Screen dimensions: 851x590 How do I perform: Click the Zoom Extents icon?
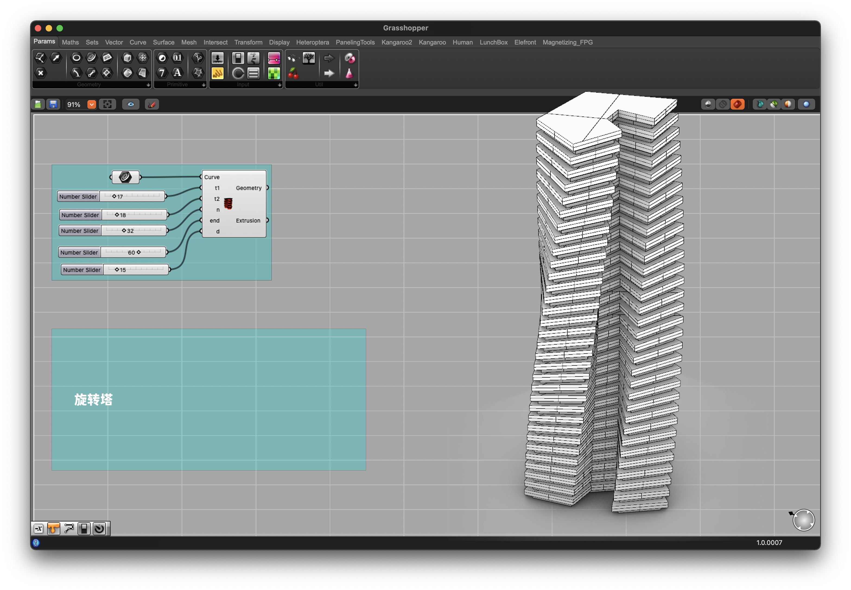click(x=107, y=104)
